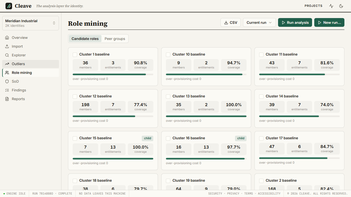Go to SoD section
Viewport: 351px width, 197px height.
point(30,82)
